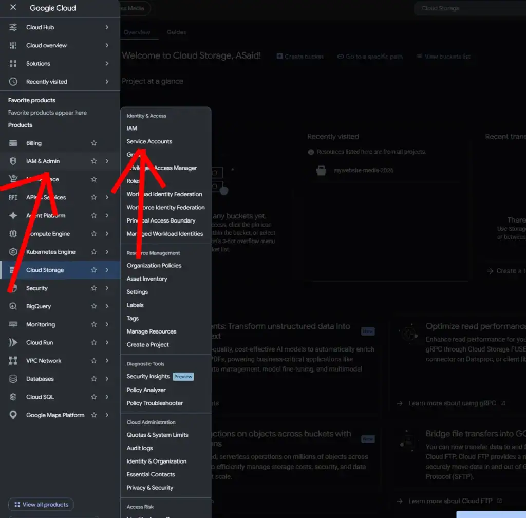Star Cloud Run as favorite
This screenshot has height=518, width=526.
point(93,342)
